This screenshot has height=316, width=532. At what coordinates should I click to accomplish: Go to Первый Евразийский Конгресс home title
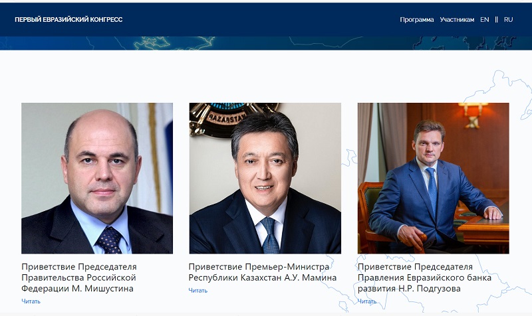pyautogui.click(x=68, y=20)
